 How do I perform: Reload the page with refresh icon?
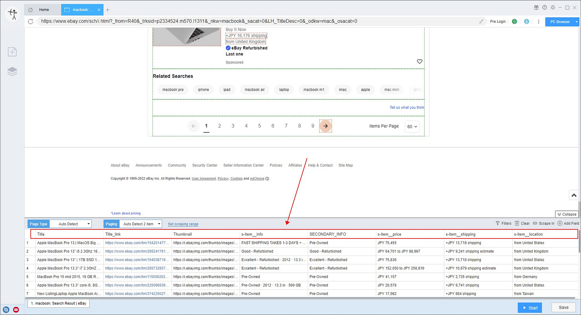pos(30,21)
